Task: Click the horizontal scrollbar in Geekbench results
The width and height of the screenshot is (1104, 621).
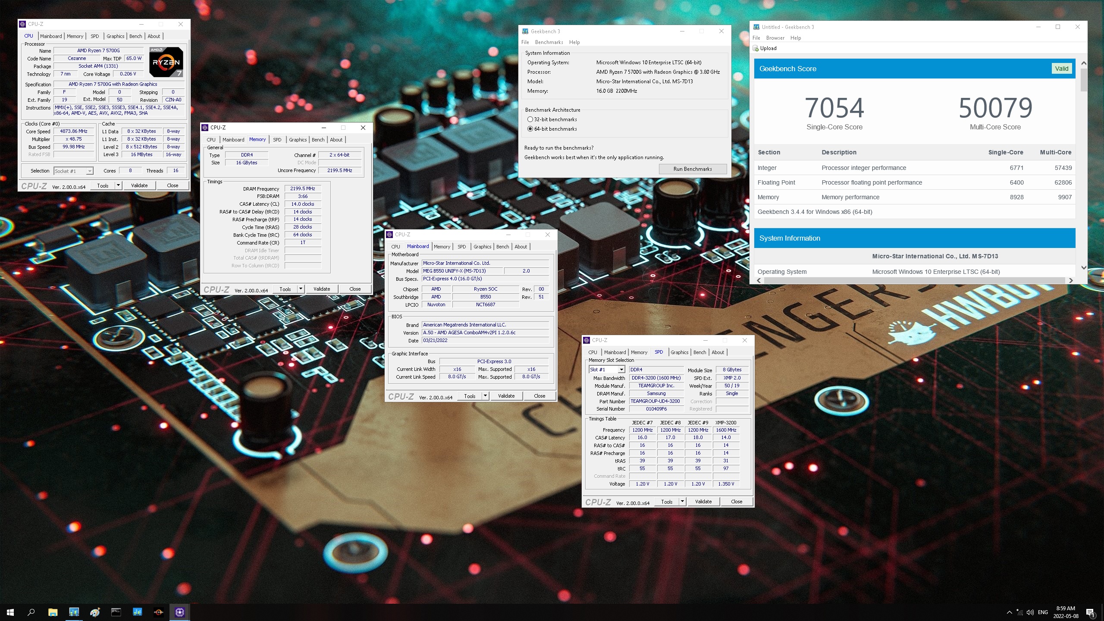Action: [914, 280]
